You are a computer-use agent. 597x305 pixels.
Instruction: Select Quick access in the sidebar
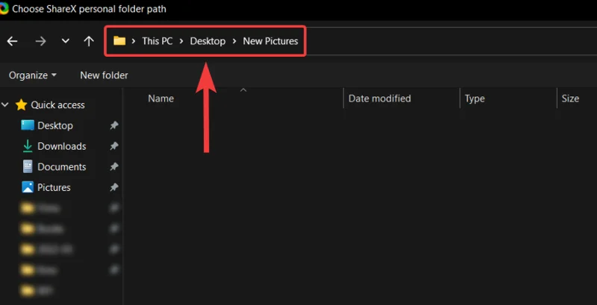[57, 105]
